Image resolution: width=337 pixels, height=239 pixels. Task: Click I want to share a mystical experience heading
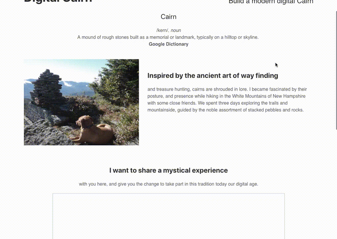point(168,170)
